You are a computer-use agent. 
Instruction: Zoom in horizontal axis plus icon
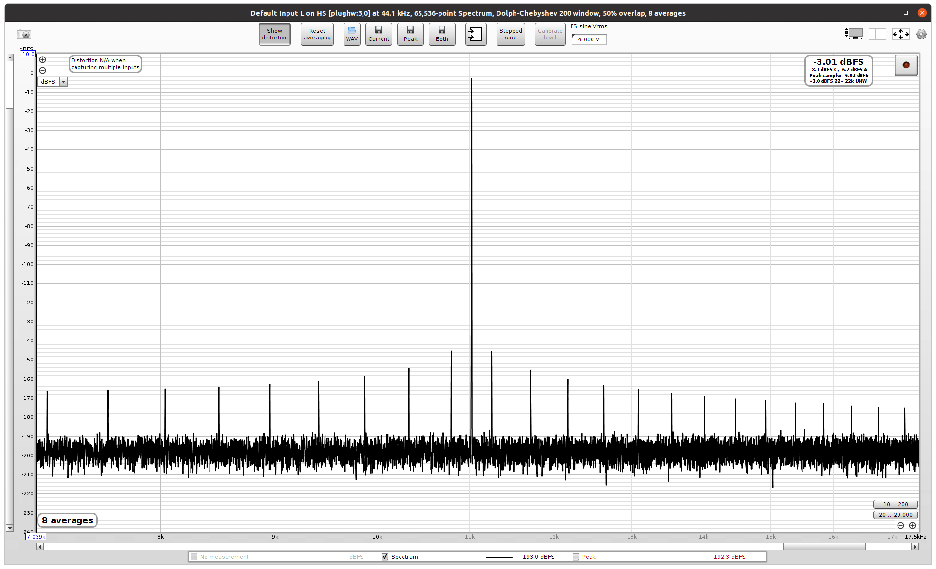point(912,525)
